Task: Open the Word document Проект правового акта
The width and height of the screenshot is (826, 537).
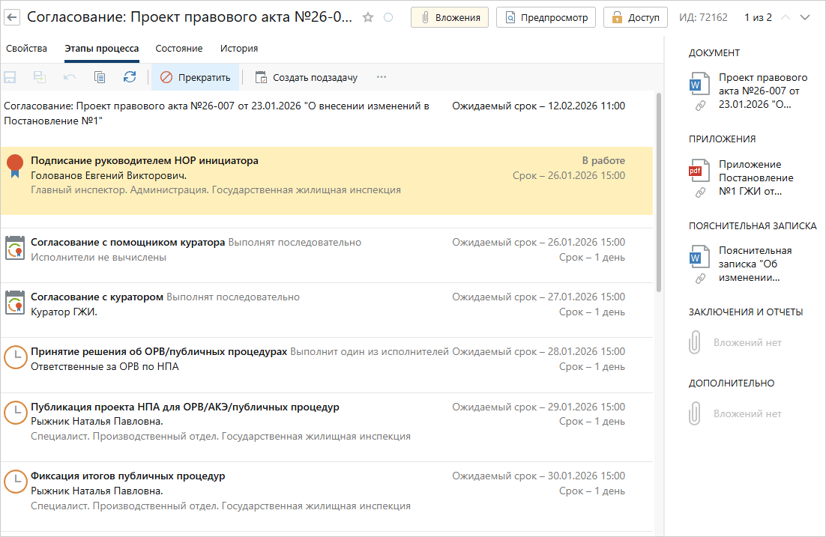Action: pos(762,91)
